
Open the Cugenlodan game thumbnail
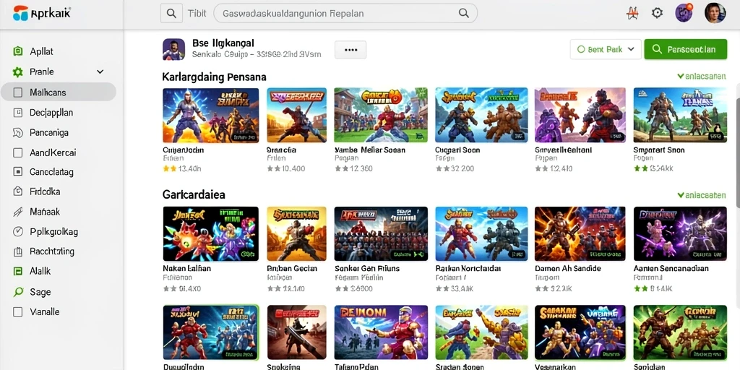(211, 115)
